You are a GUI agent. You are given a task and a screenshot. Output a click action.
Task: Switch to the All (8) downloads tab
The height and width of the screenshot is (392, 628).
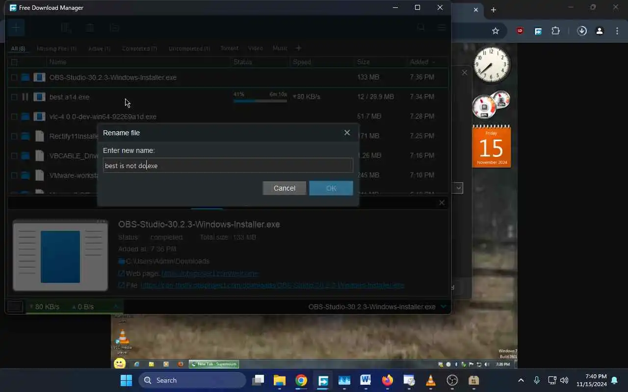(x=18, y=49)
